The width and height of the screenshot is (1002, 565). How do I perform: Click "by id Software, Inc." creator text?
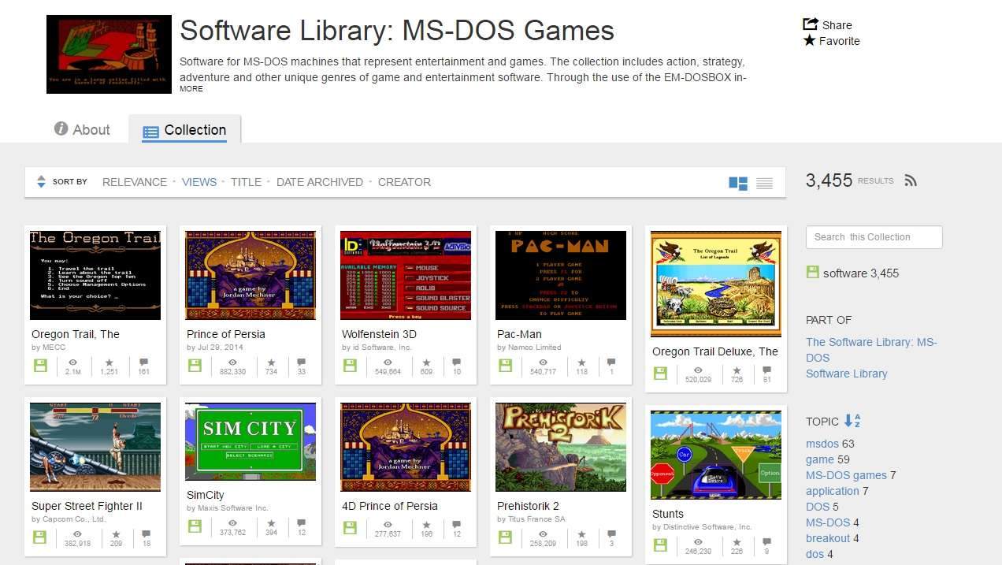377,348
